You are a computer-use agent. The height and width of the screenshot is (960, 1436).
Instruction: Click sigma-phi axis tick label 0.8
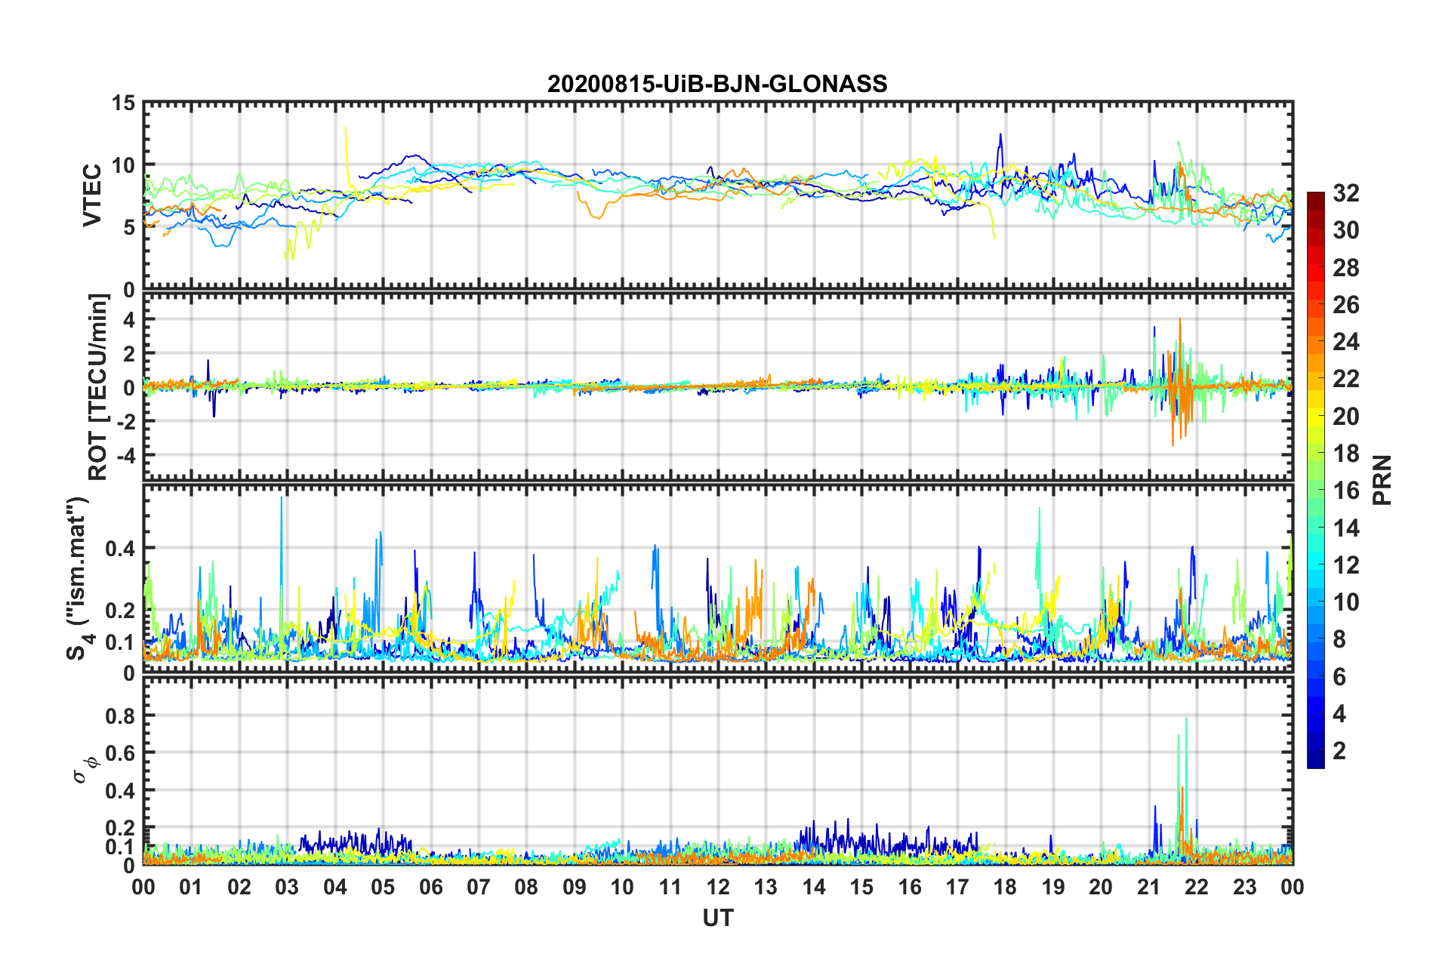pos(119,715)
